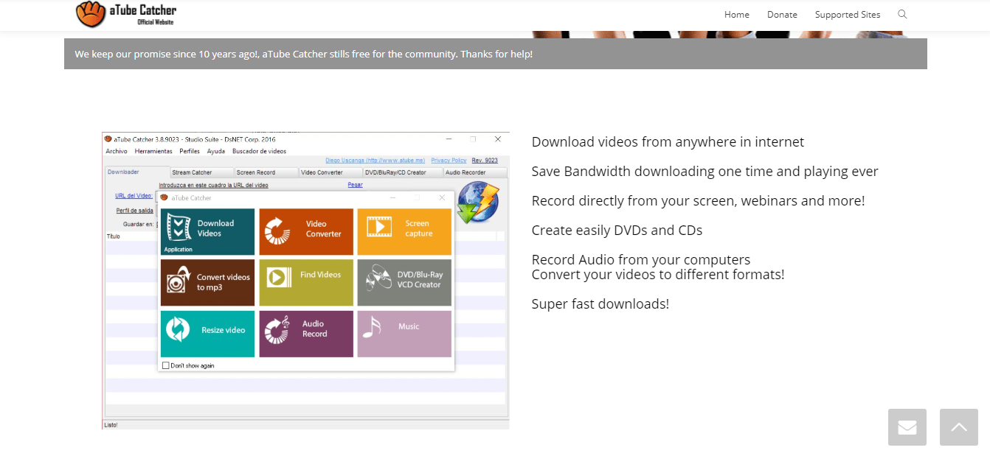Open the site search magnifier icon
The image size is (990, 467).
902,14
